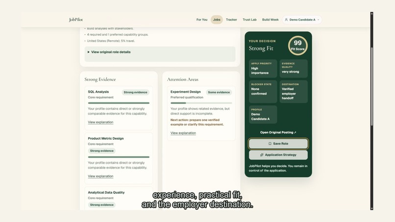
Task: Click the external arrow icon by Open Original Posting
Action: (x=295, y=132)
